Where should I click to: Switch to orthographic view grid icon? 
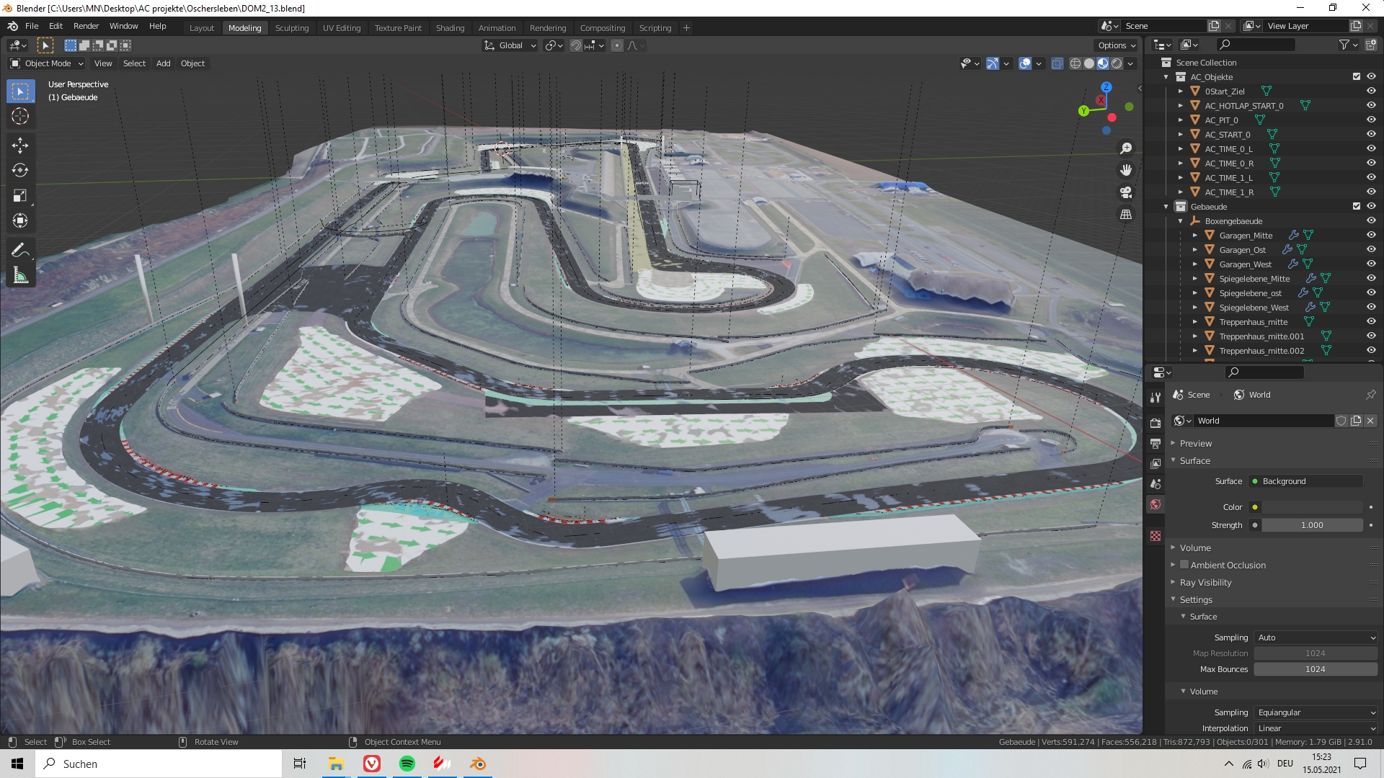1126,215
